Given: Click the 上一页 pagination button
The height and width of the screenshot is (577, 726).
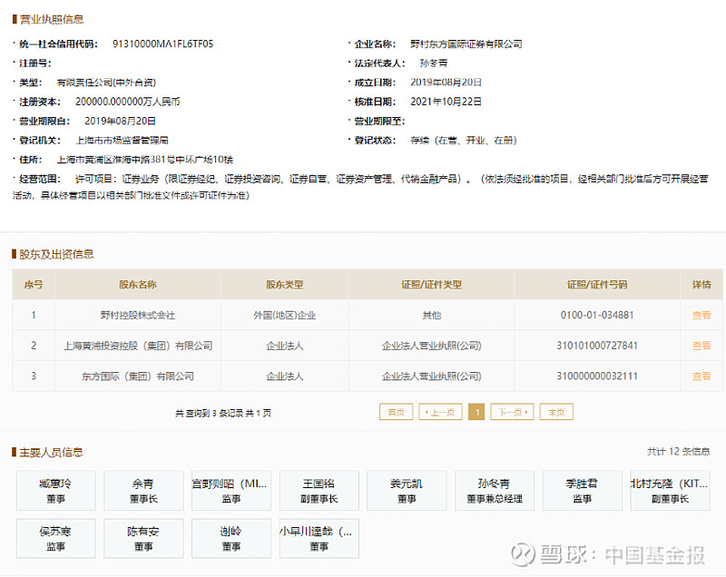Looking at the screenshot, I should point(440,412).
